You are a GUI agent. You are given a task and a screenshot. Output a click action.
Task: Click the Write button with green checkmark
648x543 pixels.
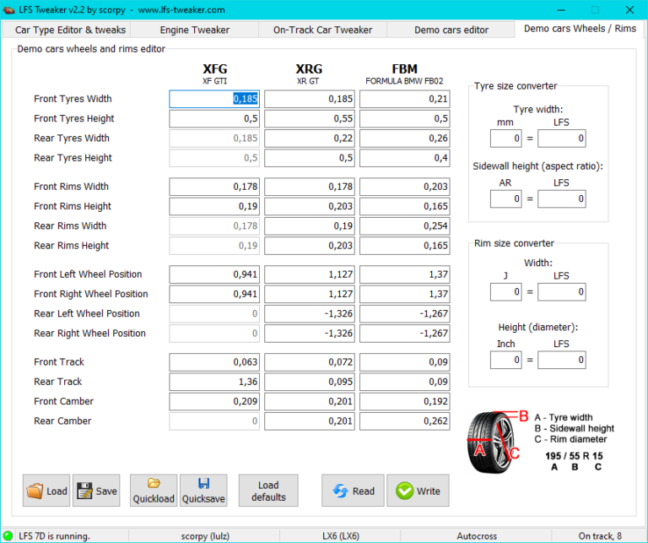(418, 491)
